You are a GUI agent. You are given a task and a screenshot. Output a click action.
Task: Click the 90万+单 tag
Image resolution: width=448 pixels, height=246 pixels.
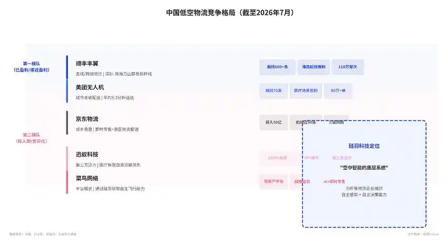[338, 90]
